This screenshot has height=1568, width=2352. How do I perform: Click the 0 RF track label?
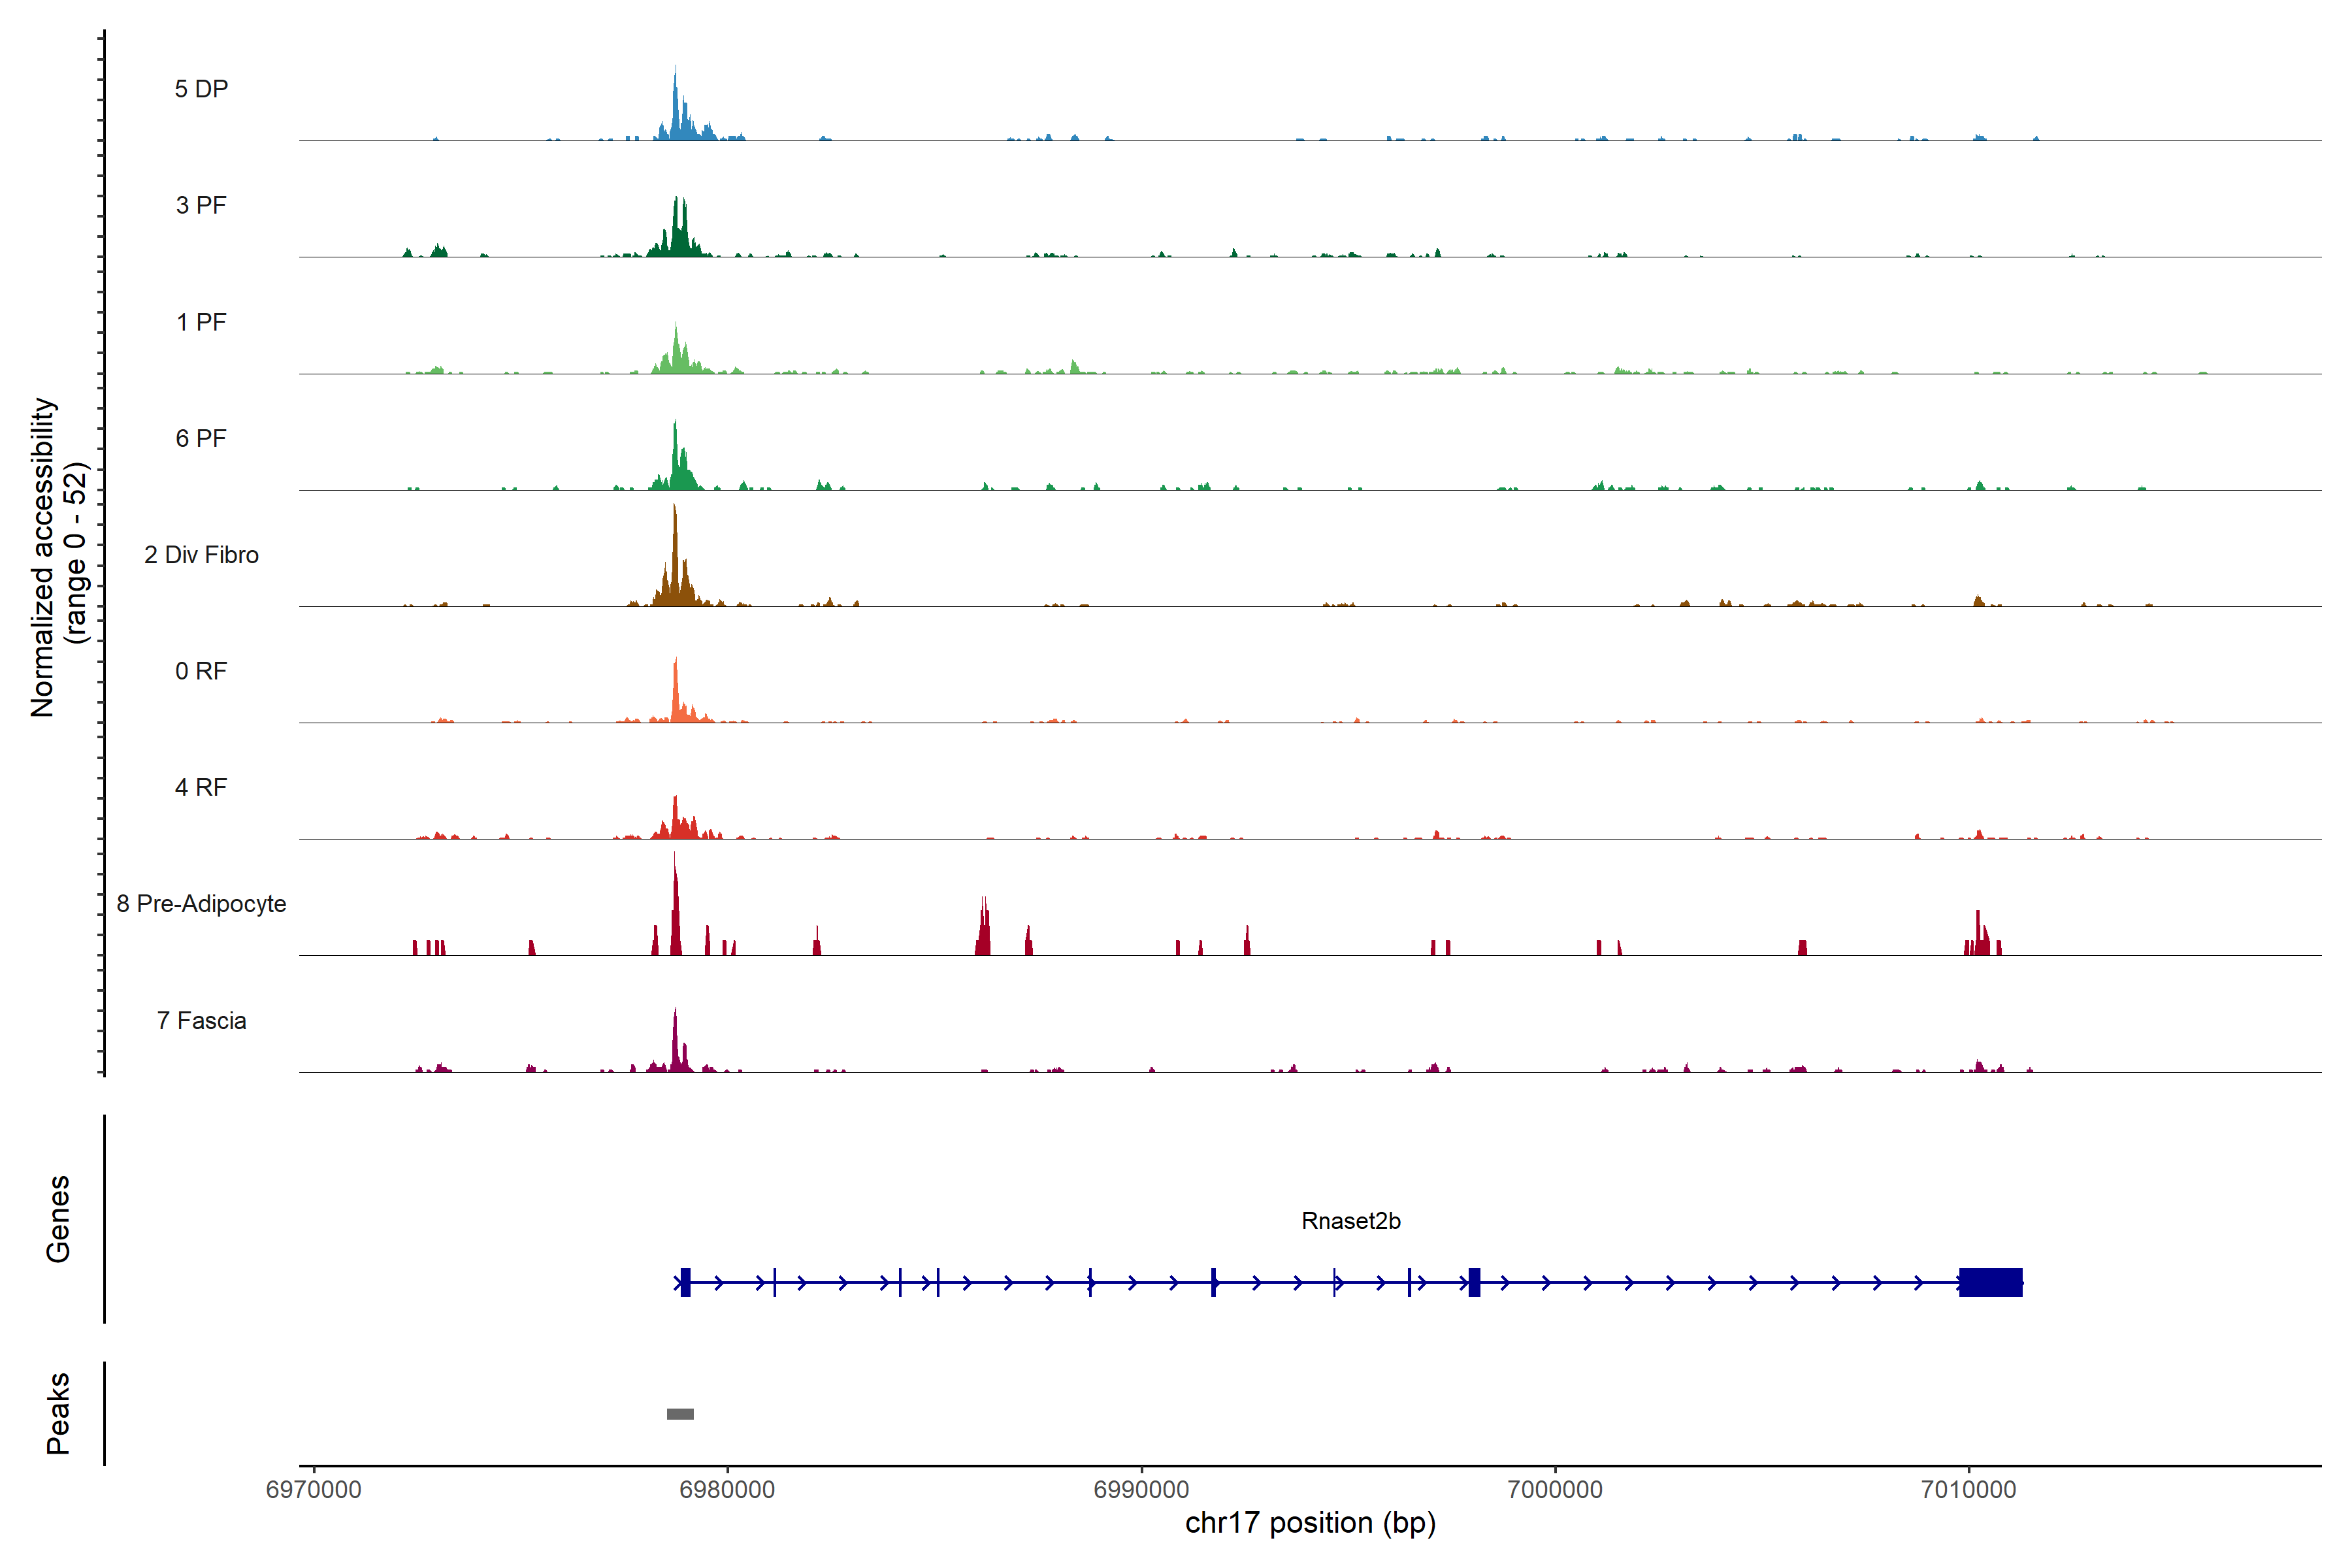(x=201, y=671)
